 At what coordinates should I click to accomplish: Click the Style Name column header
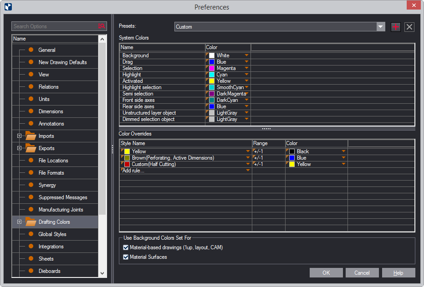pyautogui.click(x=186, y=143)
